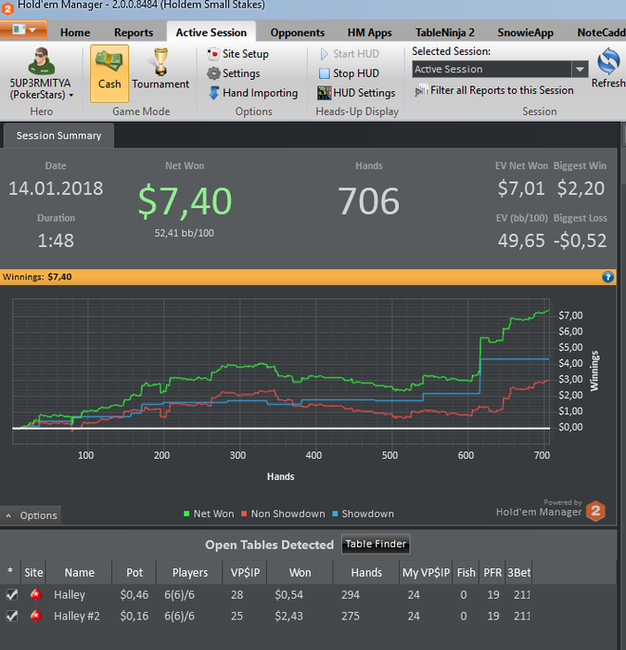The width and height of the screenshot is (626, 650).
Task: Click the hero avatar icon
Action: click(x=41, y=61)
